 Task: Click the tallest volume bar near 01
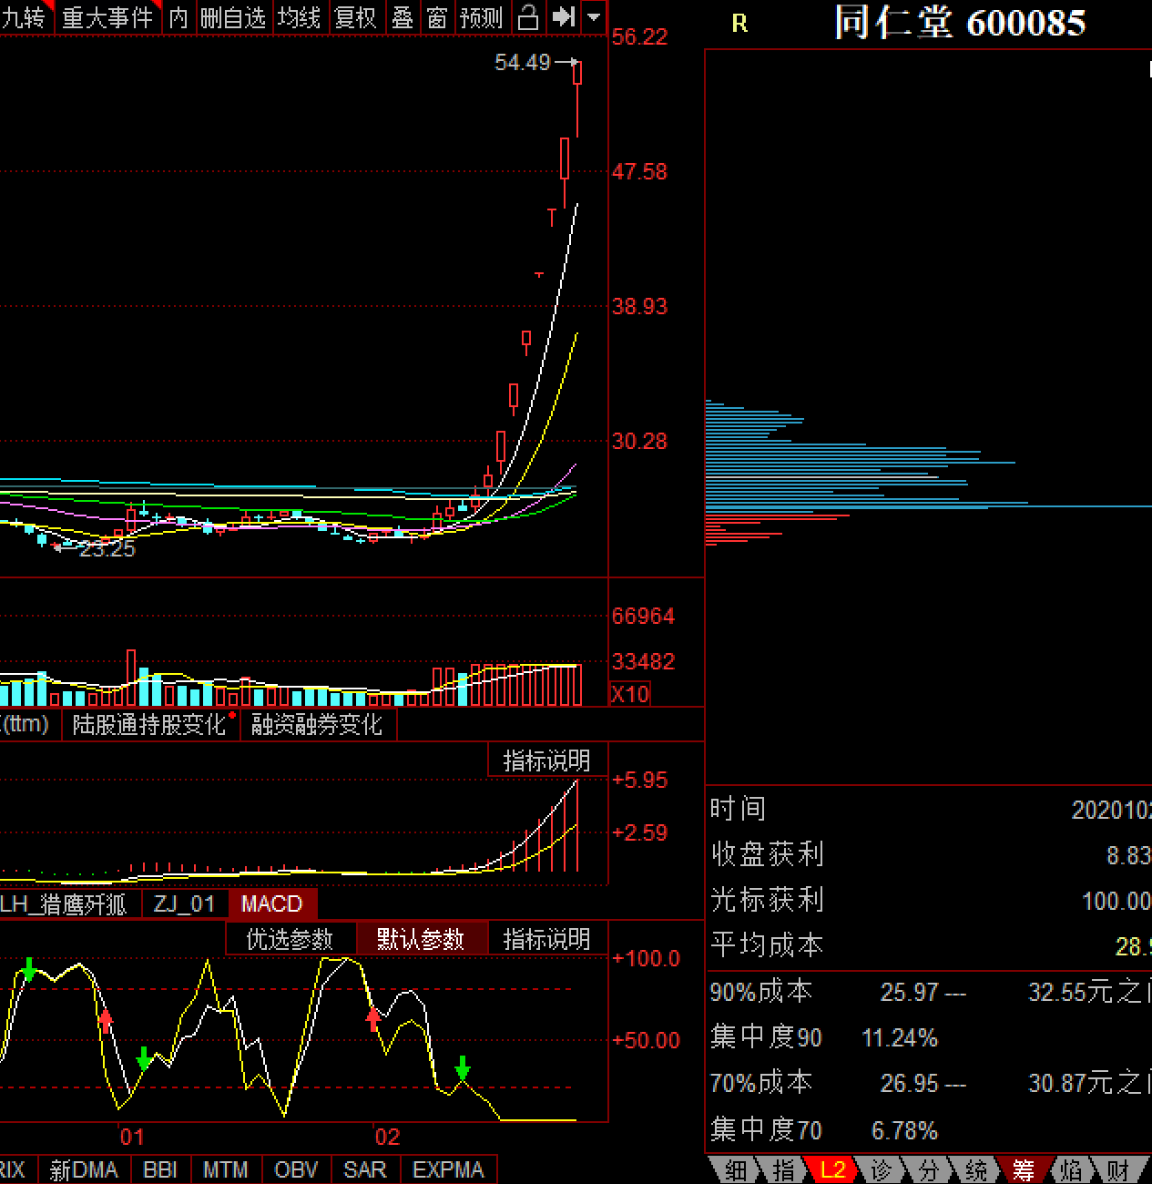[131, 678]
